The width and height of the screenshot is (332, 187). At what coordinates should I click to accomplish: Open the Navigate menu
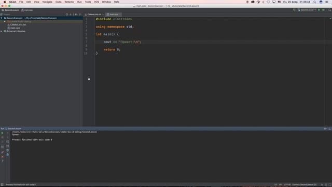pyautogui.click(x=47, y=2)
